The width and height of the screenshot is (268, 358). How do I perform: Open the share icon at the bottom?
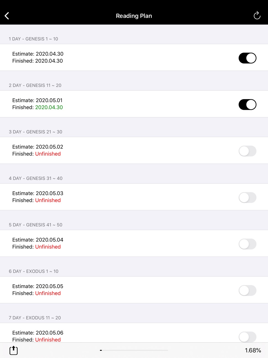(14, 350)
